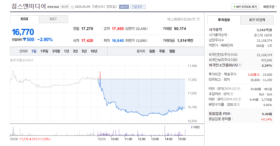
Task: Show 월봉 monthly candle chart
Action: [x=172, y=51]
